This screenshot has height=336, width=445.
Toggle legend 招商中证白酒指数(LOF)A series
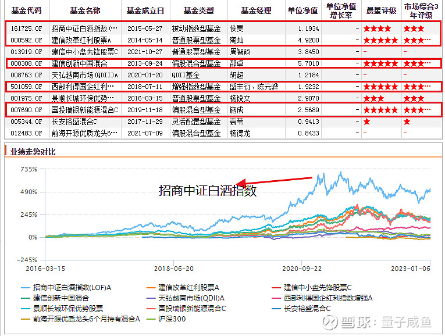[x=66, y=288]
